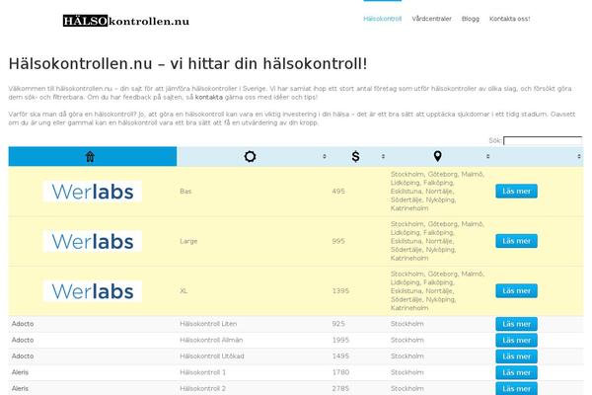Screen dimensions: 592x395
Task: Open the Hälsokontroll menu item
Action: pyautogui.click(x=382, y=19)
